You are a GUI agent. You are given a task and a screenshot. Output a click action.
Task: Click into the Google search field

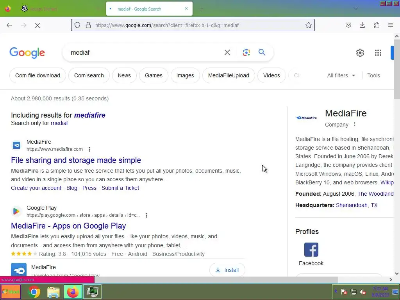point(145,53)
